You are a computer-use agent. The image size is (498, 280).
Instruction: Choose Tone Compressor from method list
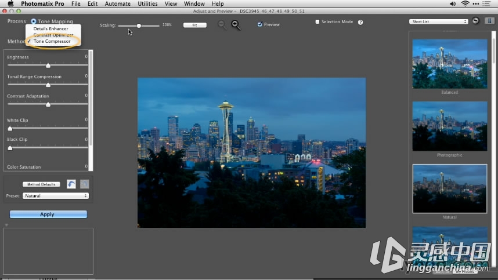pos(52,41)
